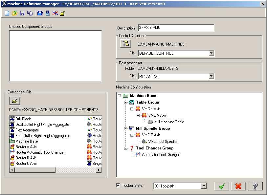The image size is (267, 195).
Task: Collapse the Table Group node
Action: [x=126, y=102]
